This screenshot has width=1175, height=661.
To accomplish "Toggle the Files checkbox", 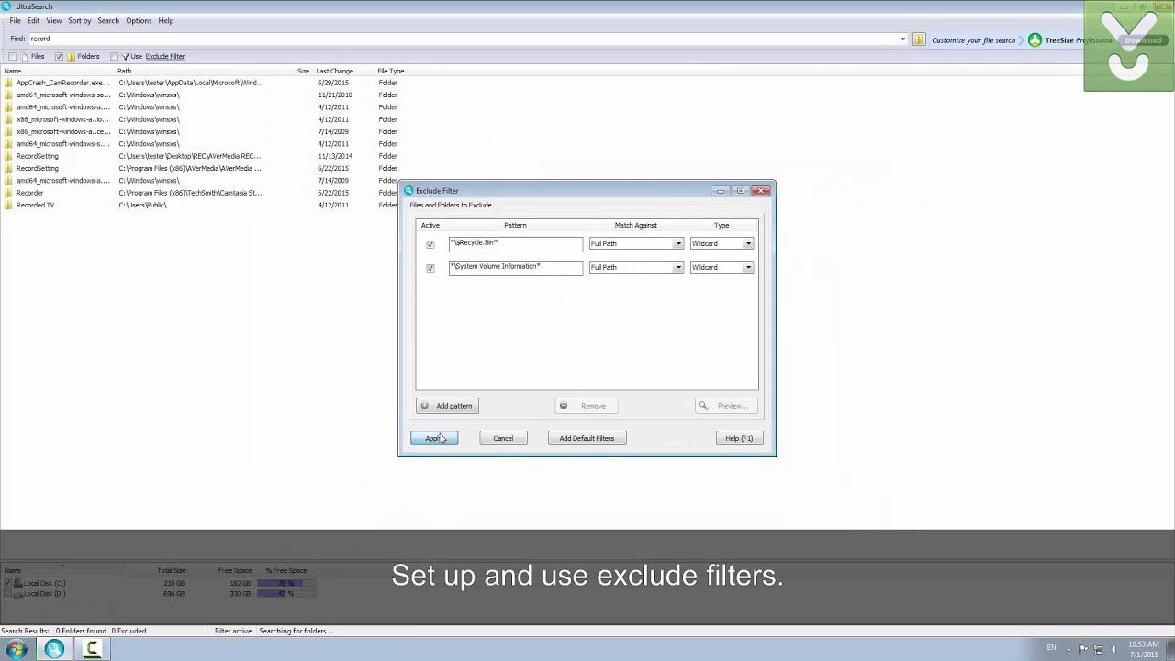I will point(13,57).
